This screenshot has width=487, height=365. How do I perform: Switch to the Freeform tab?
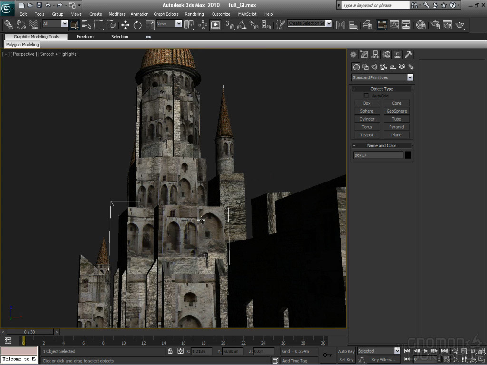click(x=85, y=37)
